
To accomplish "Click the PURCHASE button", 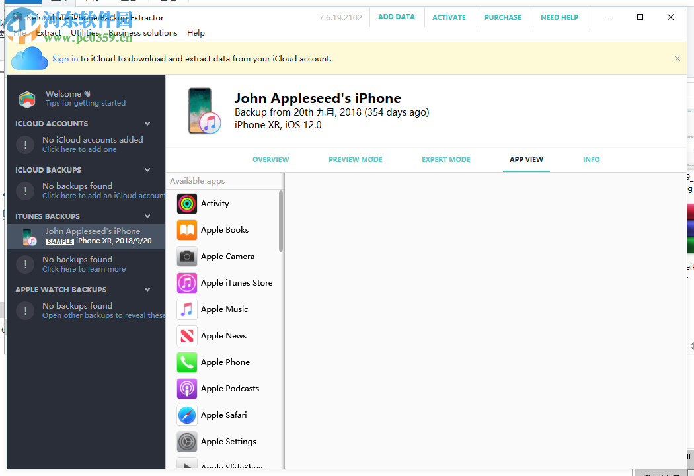I will tap(503, 17).
